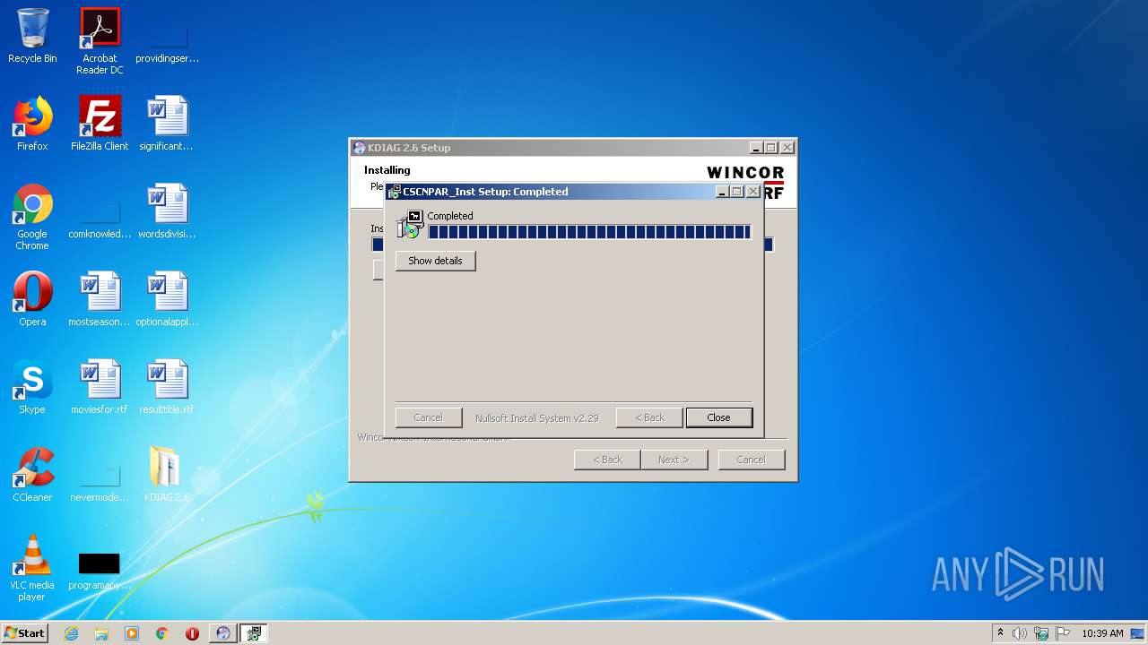Open the network tray icon
This screenshot has height=645, width=1148.
click(1041, 633)
